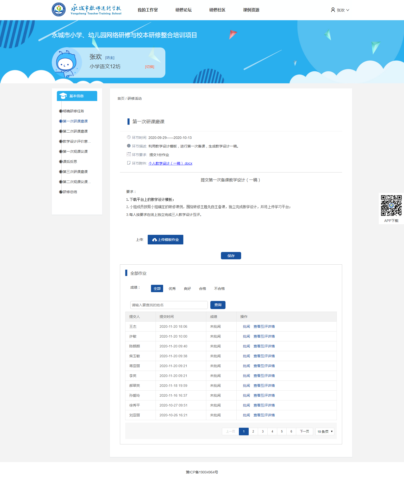
Task: Click the bullet icon beside 课后反思
Action: click(61, 162)
